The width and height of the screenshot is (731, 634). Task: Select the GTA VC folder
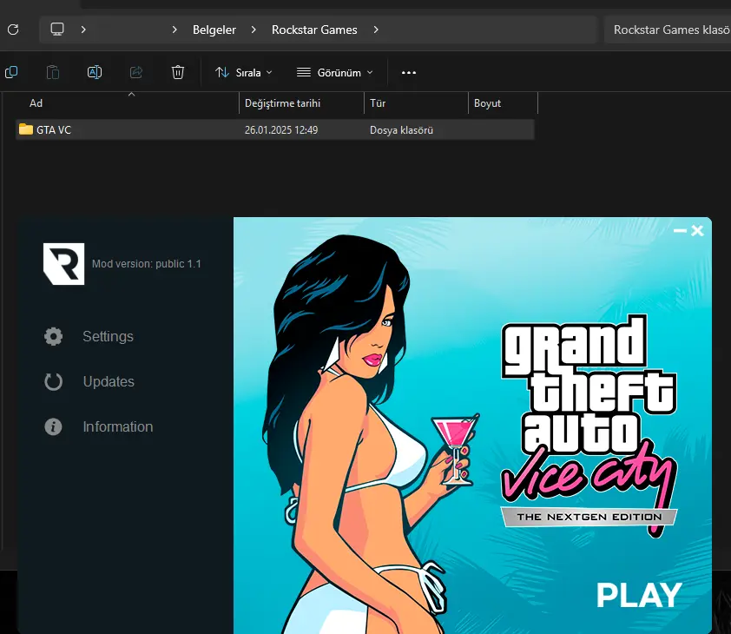(x=275, y=129)
